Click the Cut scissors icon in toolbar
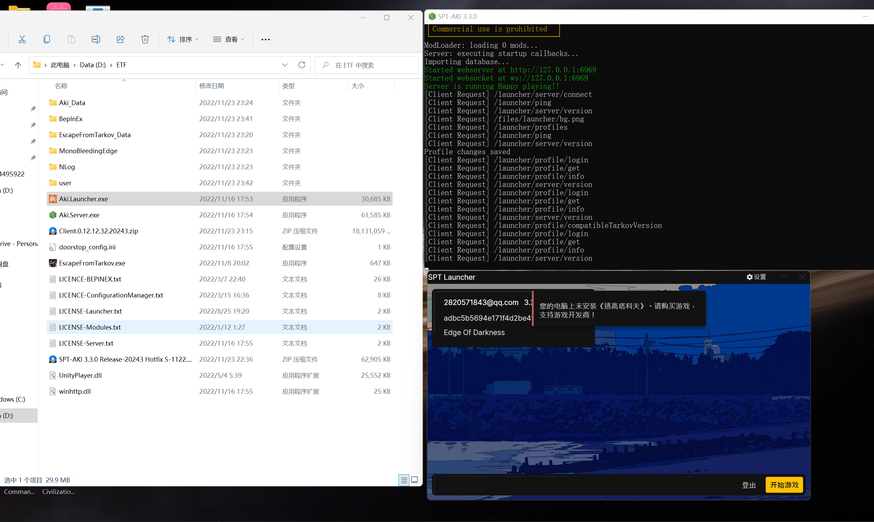This screenshot has width=874, height=522. 22,39
